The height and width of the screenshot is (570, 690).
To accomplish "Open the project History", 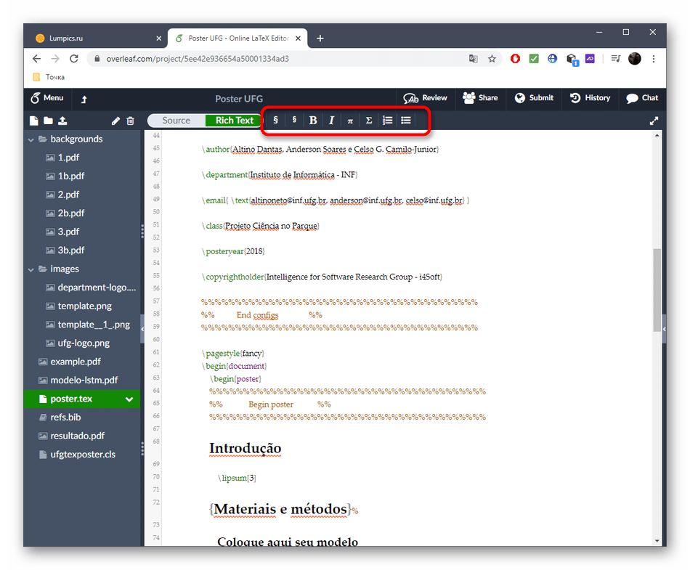I will click(x=590, y=98).
